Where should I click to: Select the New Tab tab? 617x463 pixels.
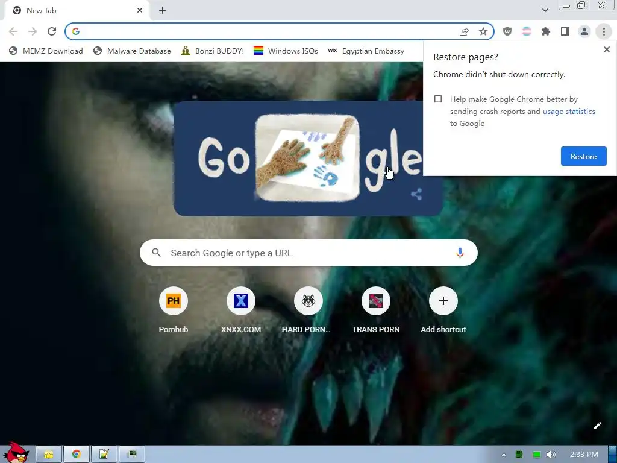click(77, 11)
